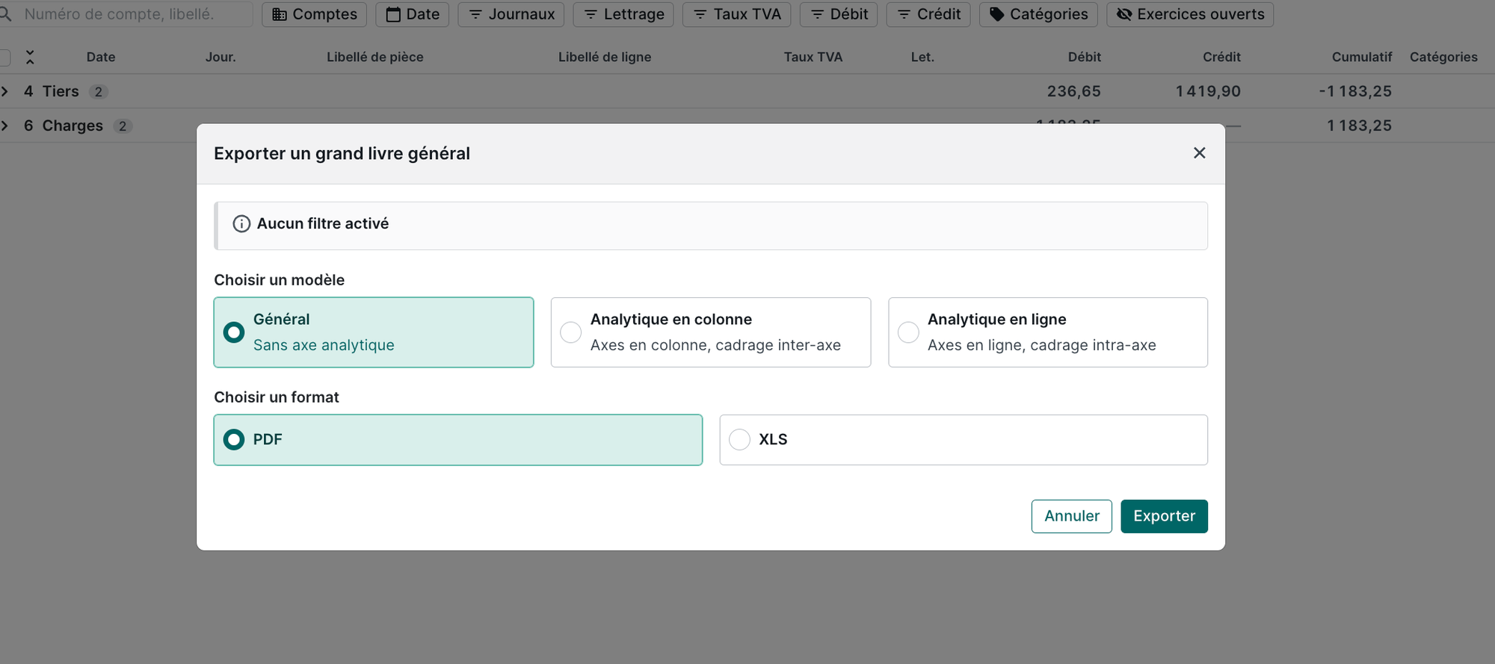Close the export dialog with X
Viewport: 1495px width, 664px height.
(1199, 153)
